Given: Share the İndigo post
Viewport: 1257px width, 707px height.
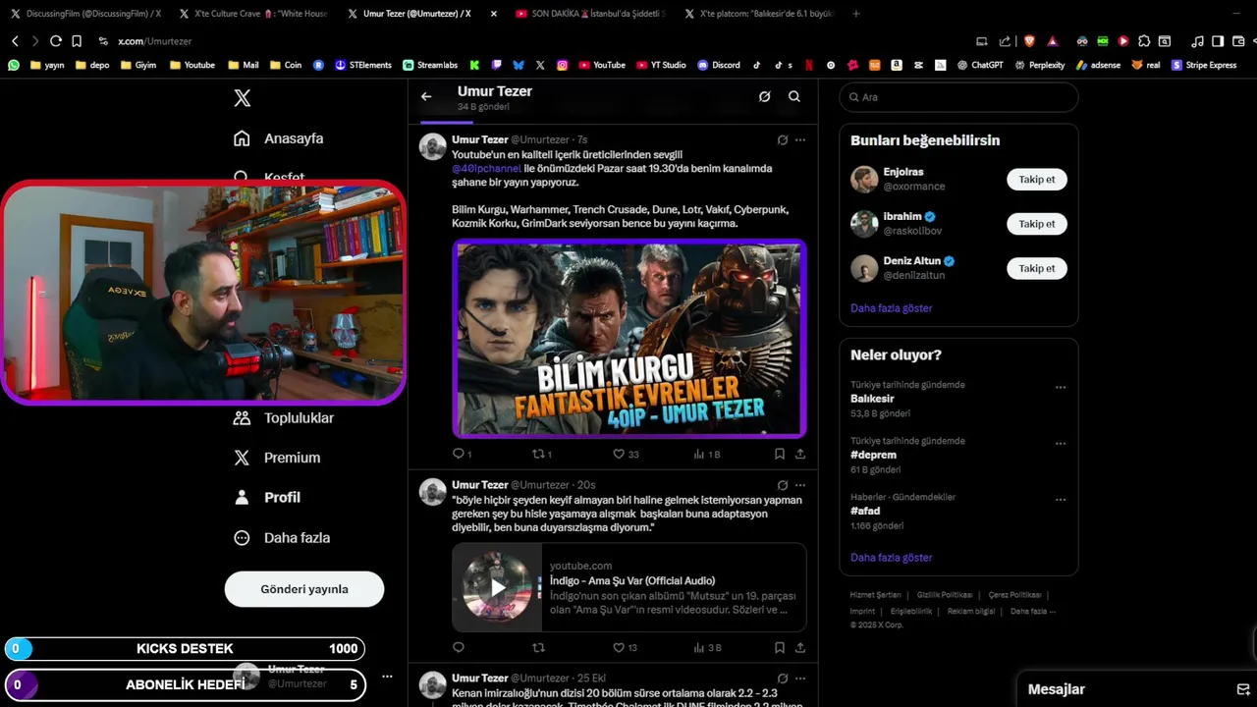Looking at the screenshot, I should point(800,647).
